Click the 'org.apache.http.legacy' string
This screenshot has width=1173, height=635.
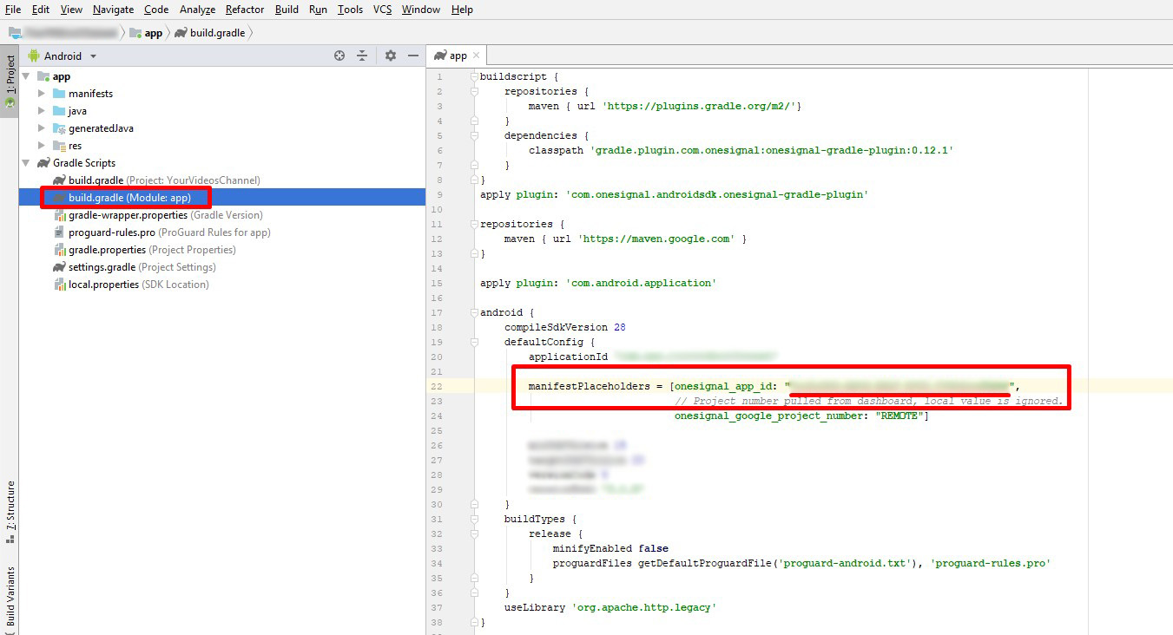[644, 607]
